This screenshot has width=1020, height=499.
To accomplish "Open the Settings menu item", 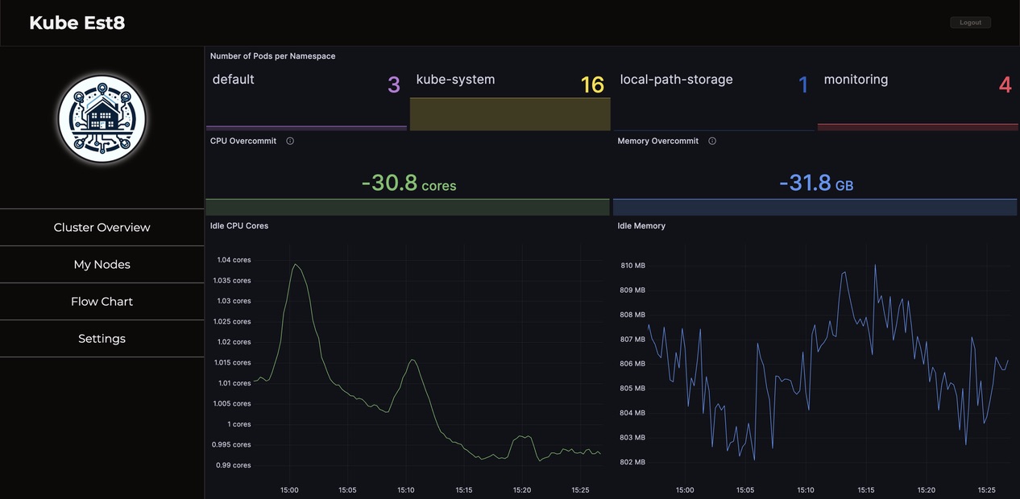I will pyautogui.click(x=102, y=339).
